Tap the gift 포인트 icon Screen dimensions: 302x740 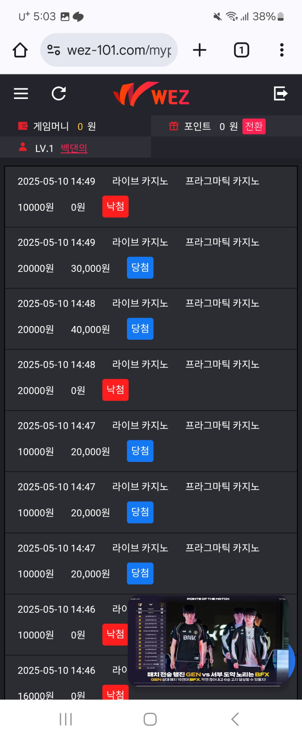[x=174, y=126]
